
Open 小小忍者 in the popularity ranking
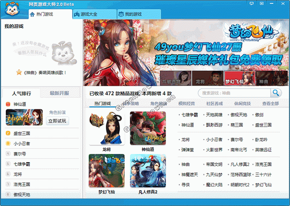(22, 143)
